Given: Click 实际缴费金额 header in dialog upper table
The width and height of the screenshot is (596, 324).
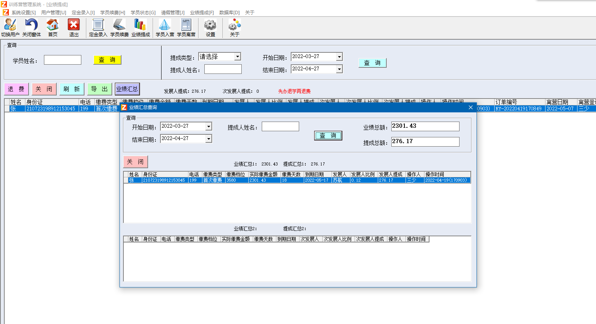Looking at the screenshot, I should coord(264,174).
